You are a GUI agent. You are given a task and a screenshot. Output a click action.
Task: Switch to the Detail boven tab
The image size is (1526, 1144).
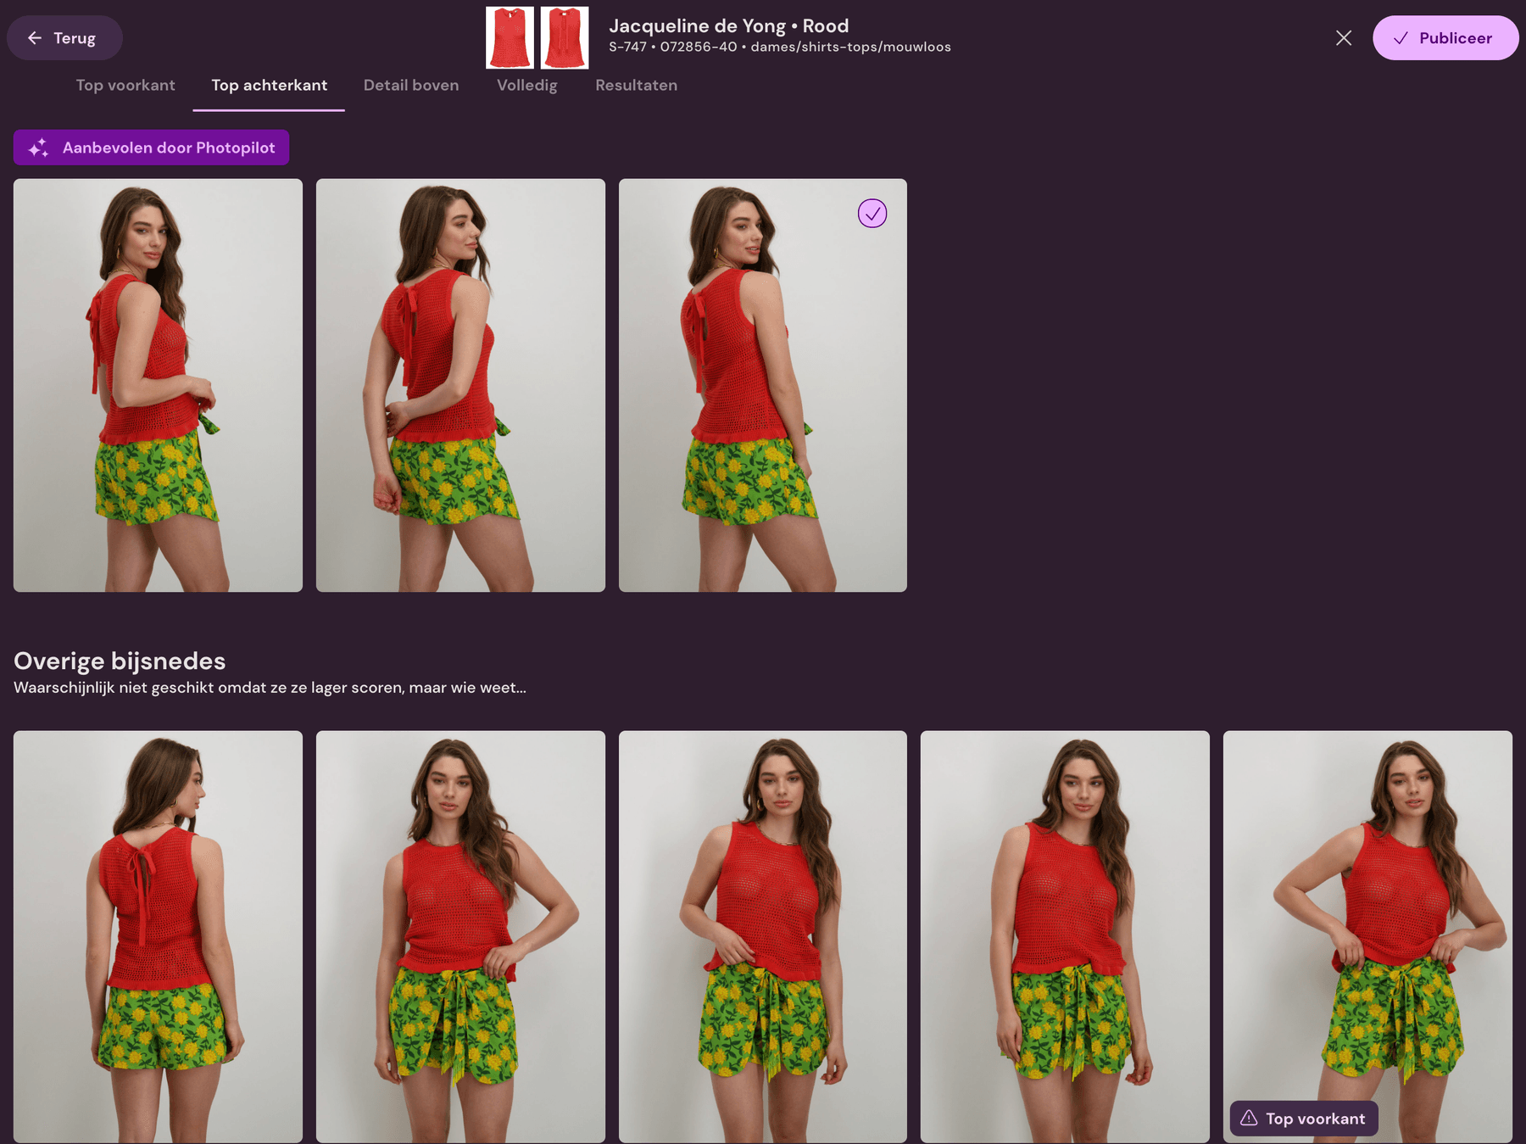click(411, 85)
